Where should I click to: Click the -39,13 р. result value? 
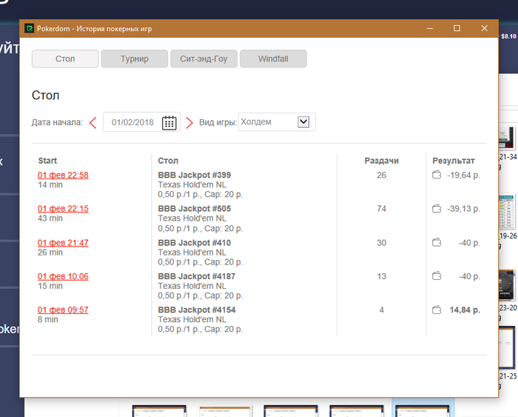click(463, 209)
